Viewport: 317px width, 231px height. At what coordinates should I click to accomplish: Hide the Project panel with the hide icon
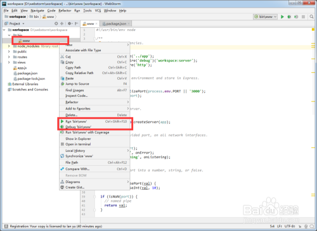76,23
